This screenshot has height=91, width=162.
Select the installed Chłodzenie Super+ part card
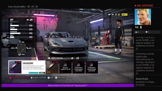tap(27, 67)
